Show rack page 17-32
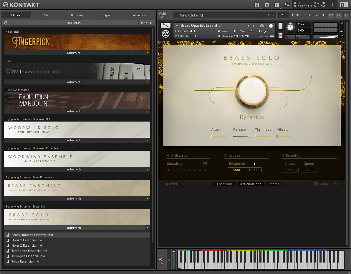 click(x=295, y=15)
